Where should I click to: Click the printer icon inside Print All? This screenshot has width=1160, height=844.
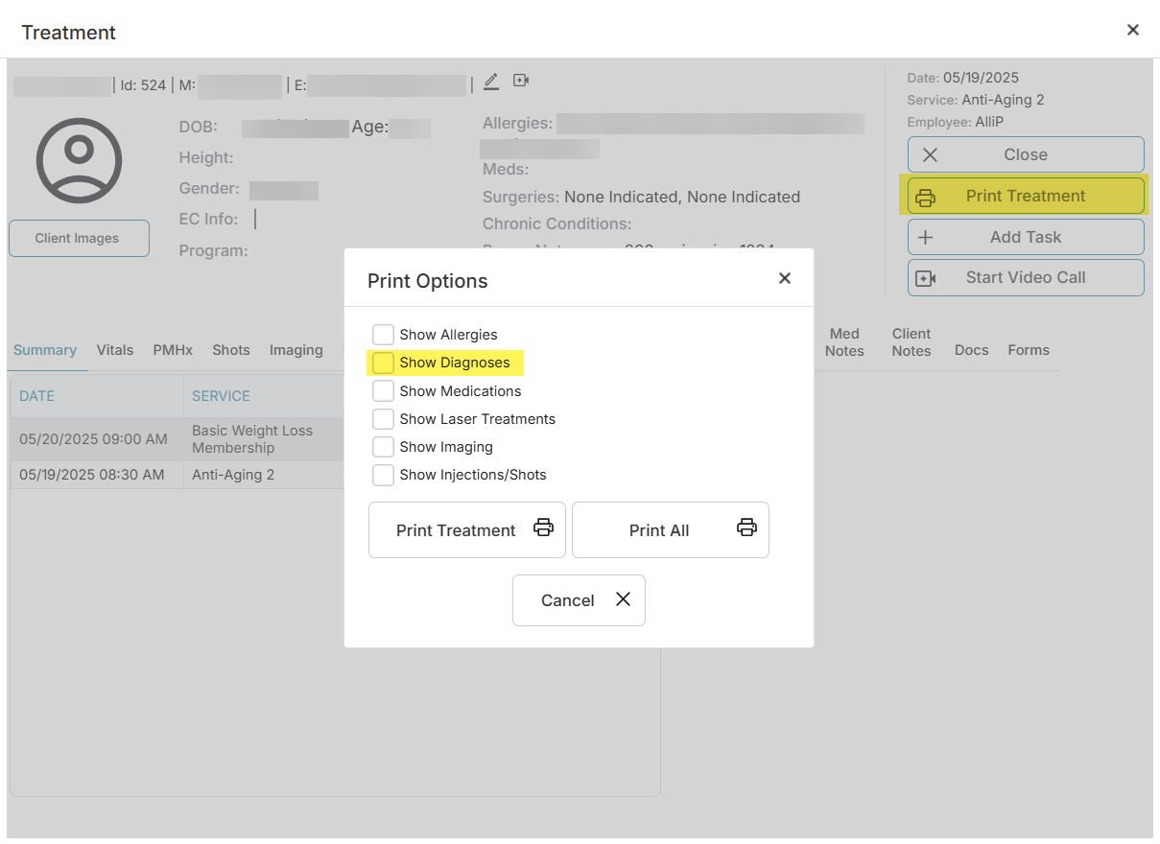tap(746, 527)
